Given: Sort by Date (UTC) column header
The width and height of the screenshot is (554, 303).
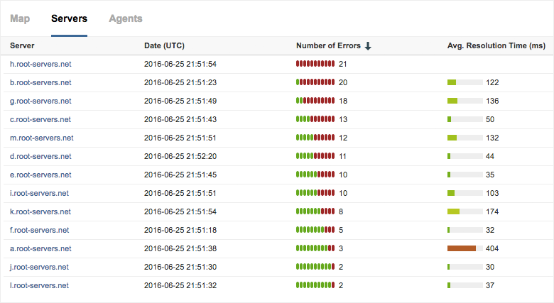Looking at the screenshot, I should pyautogui.click(x=164, y=46).
